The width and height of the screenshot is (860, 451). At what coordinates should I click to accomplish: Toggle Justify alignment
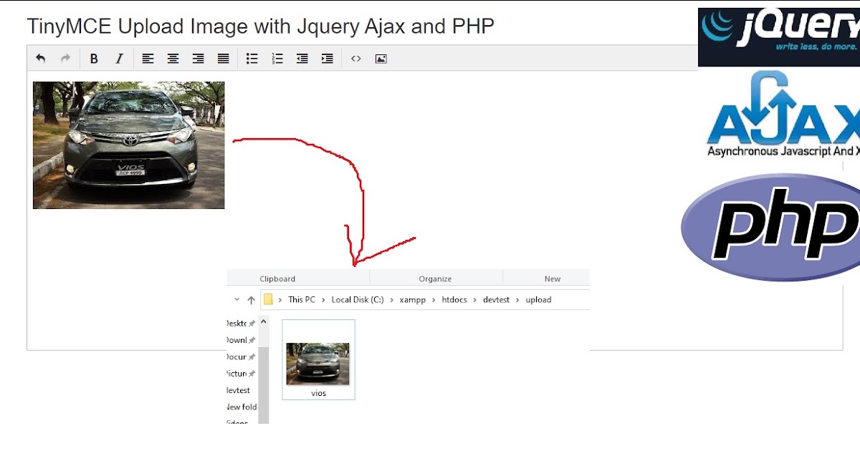[x=223, y=58]
